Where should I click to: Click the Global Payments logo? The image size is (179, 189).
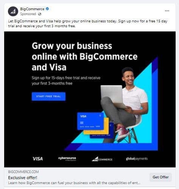pos(137,159)
